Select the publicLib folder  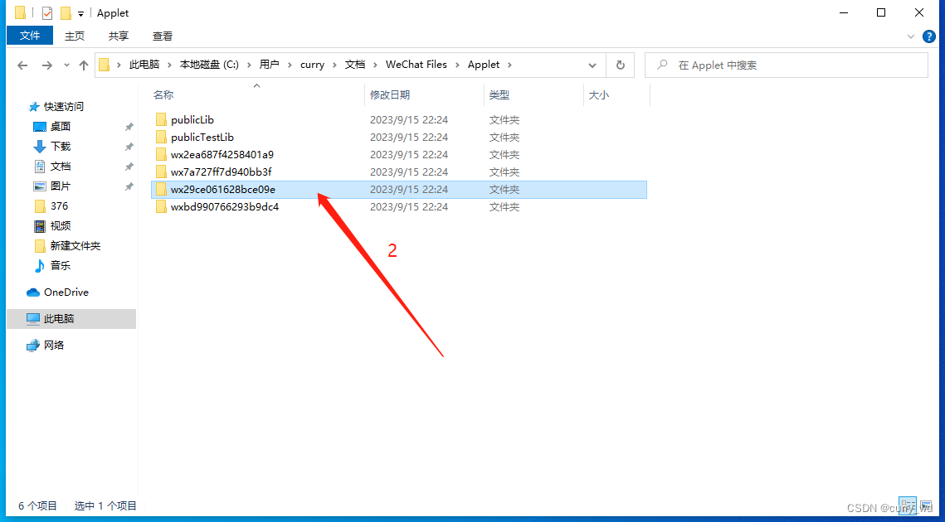click(398, 120)
